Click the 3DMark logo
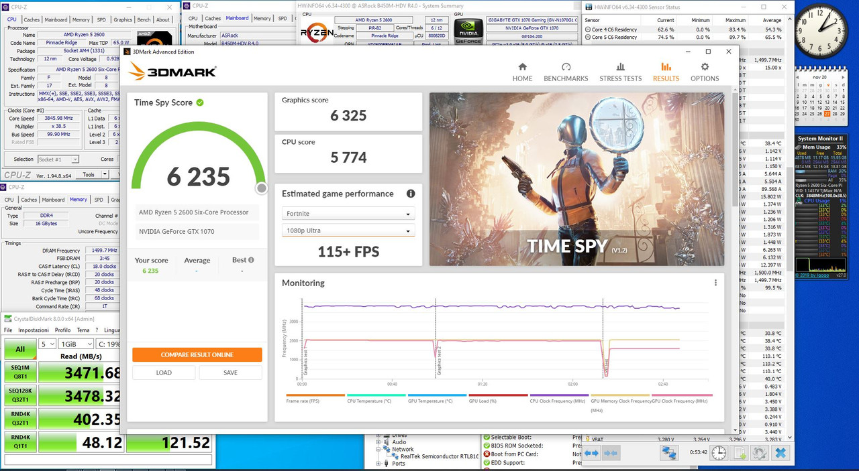The height and width of the screenshot is (471, 859). 172,72
